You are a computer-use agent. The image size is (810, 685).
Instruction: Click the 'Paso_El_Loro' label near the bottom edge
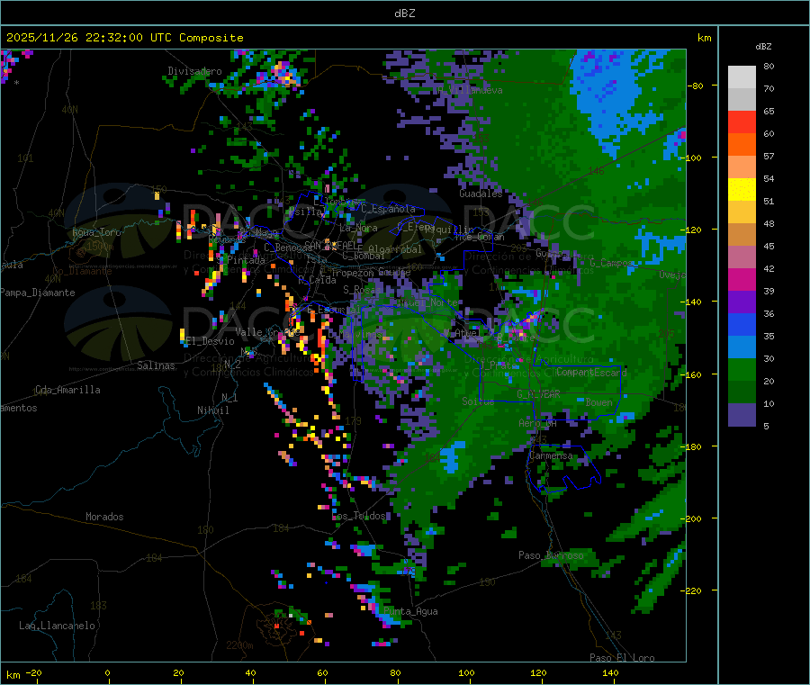[x=622, y=658]
